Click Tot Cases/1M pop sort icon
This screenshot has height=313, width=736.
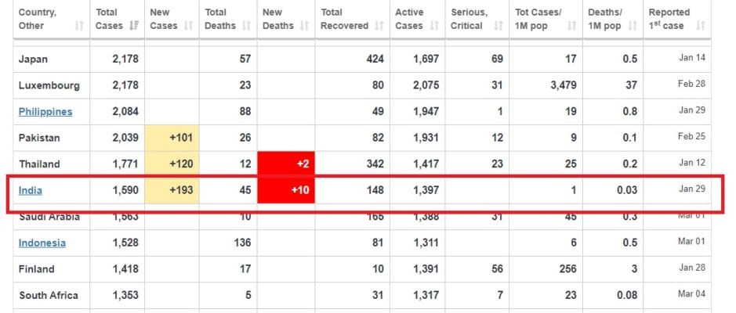(x=574, y=26)
